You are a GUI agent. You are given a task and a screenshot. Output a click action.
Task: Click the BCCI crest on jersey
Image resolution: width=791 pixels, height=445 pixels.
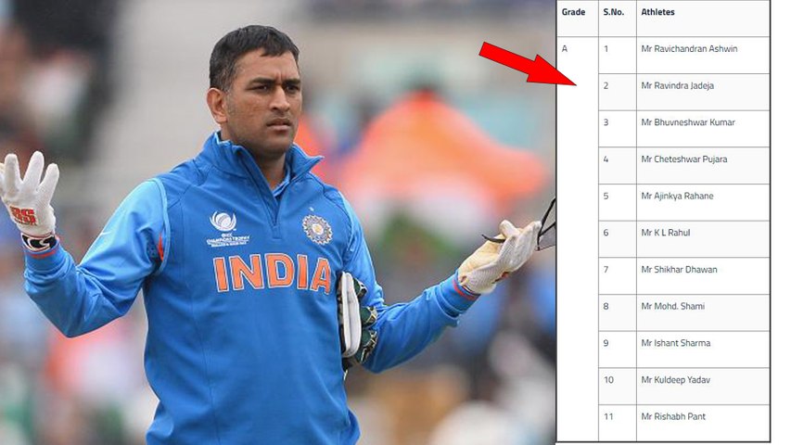click(317, 230)
